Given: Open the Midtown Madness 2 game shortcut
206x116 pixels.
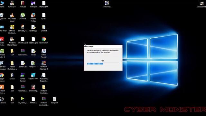Looking at the screenshot, I should coord(44,63).
